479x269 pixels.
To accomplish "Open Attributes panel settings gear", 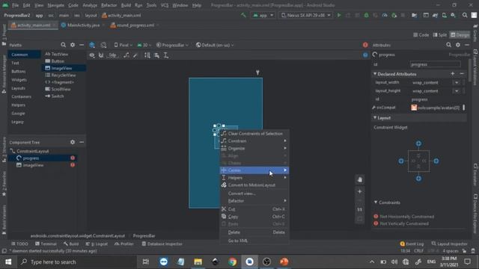I will [457, 45].
